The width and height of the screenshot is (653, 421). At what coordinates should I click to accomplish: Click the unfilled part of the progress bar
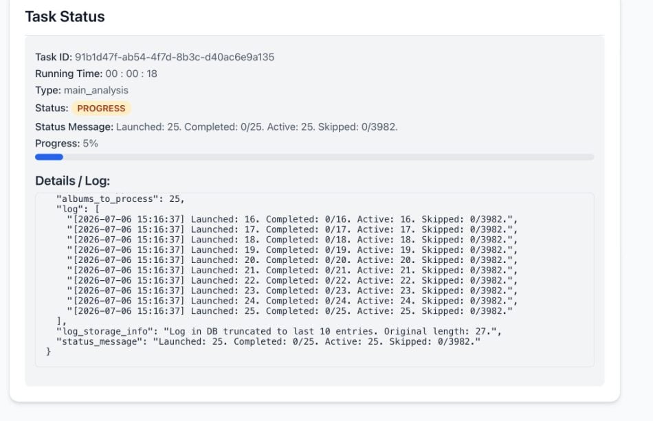point(329,157)
